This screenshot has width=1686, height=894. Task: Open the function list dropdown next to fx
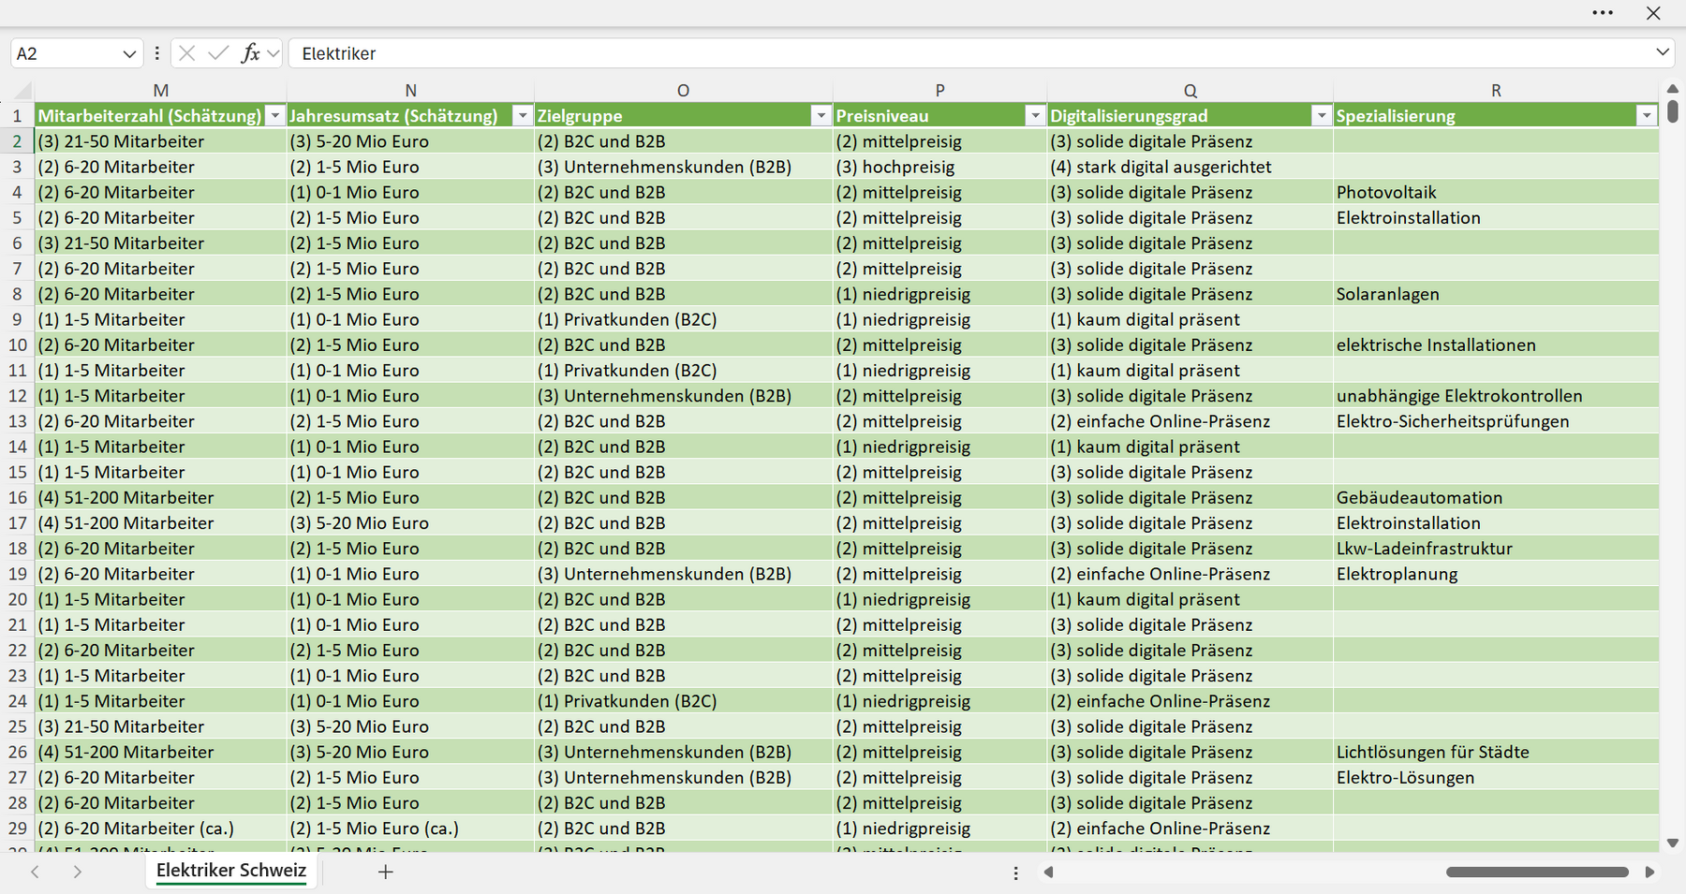coord(273,53)
